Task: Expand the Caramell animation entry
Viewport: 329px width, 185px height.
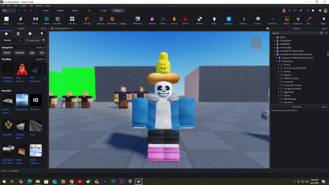Action: pos(279,82)
